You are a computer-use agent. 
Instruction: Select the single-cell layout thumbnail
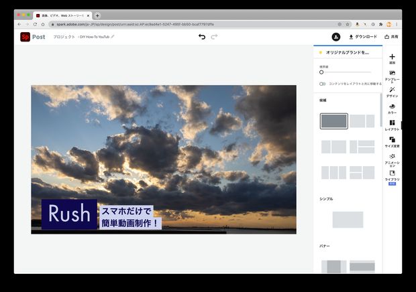(333, 121)
